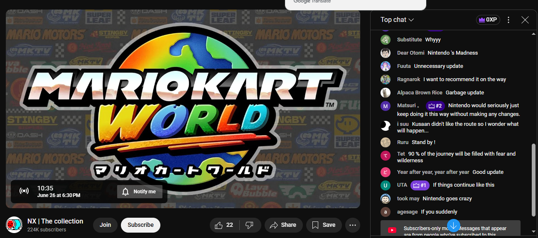Expand the Top chat dropdown
This screenshot has width=538, height=238.
(x=397, y=20)
